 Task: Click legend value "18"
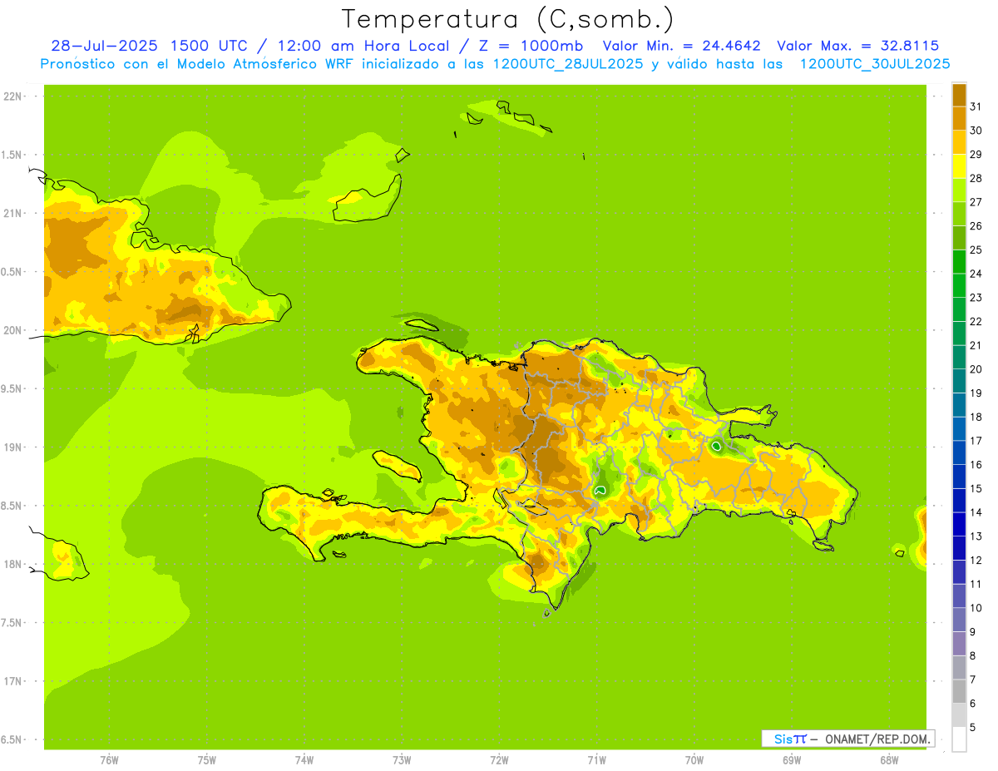[x=976, y=417]
